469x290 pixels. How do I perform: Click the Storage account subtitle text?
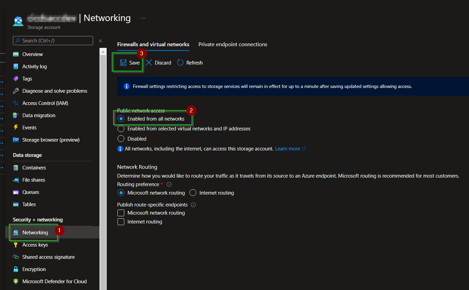44,28
